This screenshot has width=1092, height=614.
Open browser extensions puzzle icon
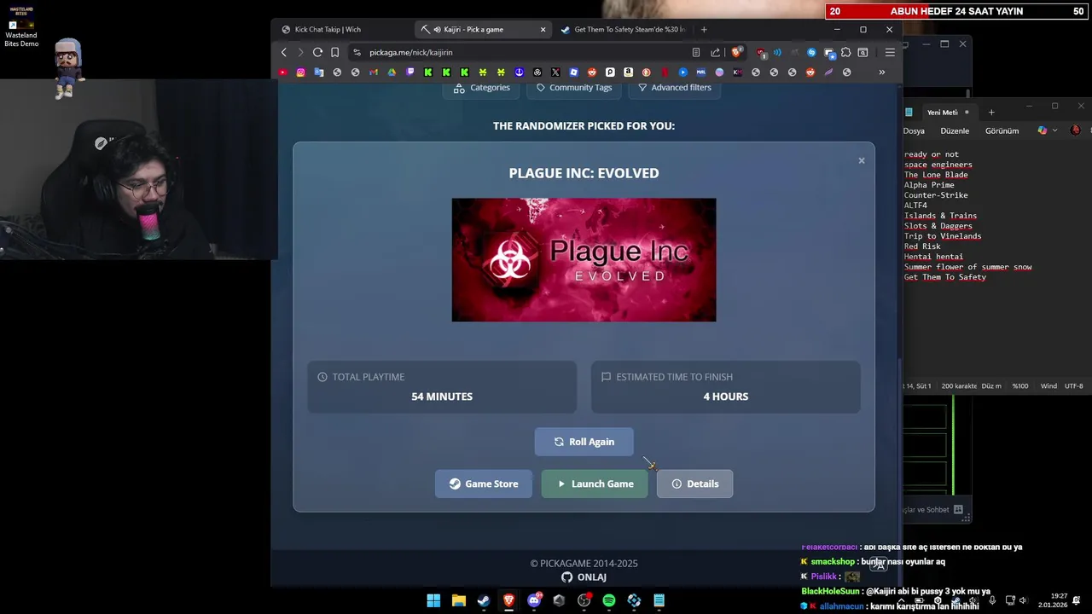click(845, 52)
